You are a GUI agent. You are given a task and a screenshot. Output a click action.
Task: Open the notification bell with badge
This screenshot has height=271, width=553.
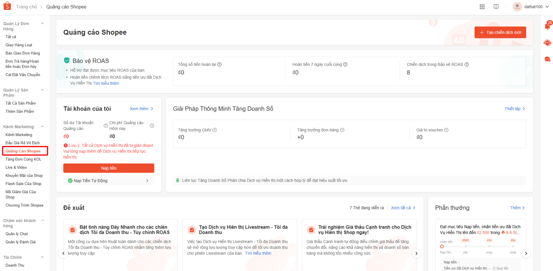[x=547, y=26]
